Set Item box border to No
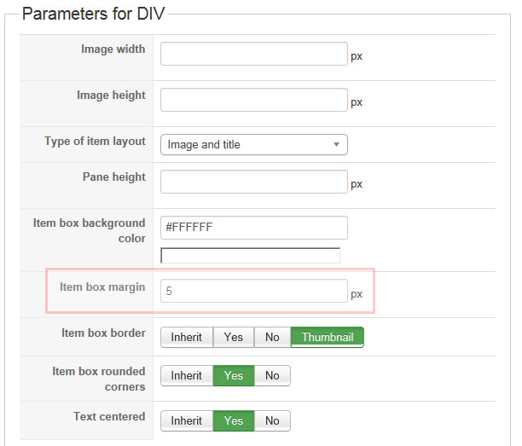This screenshot has height=446, width=522. pyautogui.click(x=272, y=337)
